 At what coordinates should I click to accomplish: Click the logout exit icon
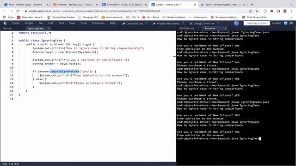(291, 23)
